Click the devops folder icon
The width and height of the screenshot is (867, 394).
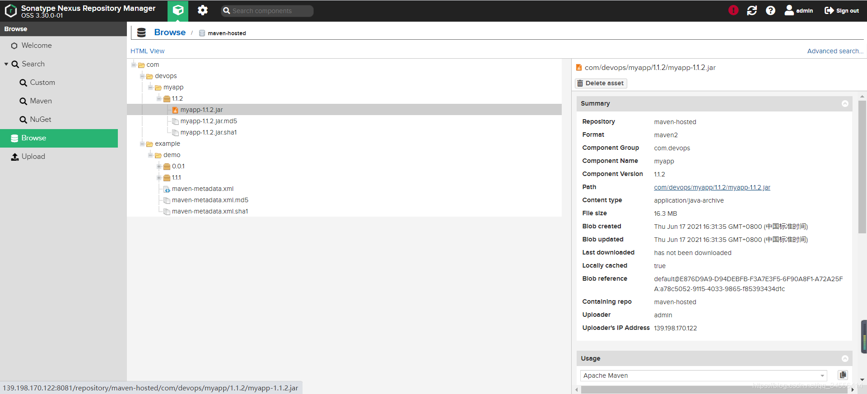point(149,76)
